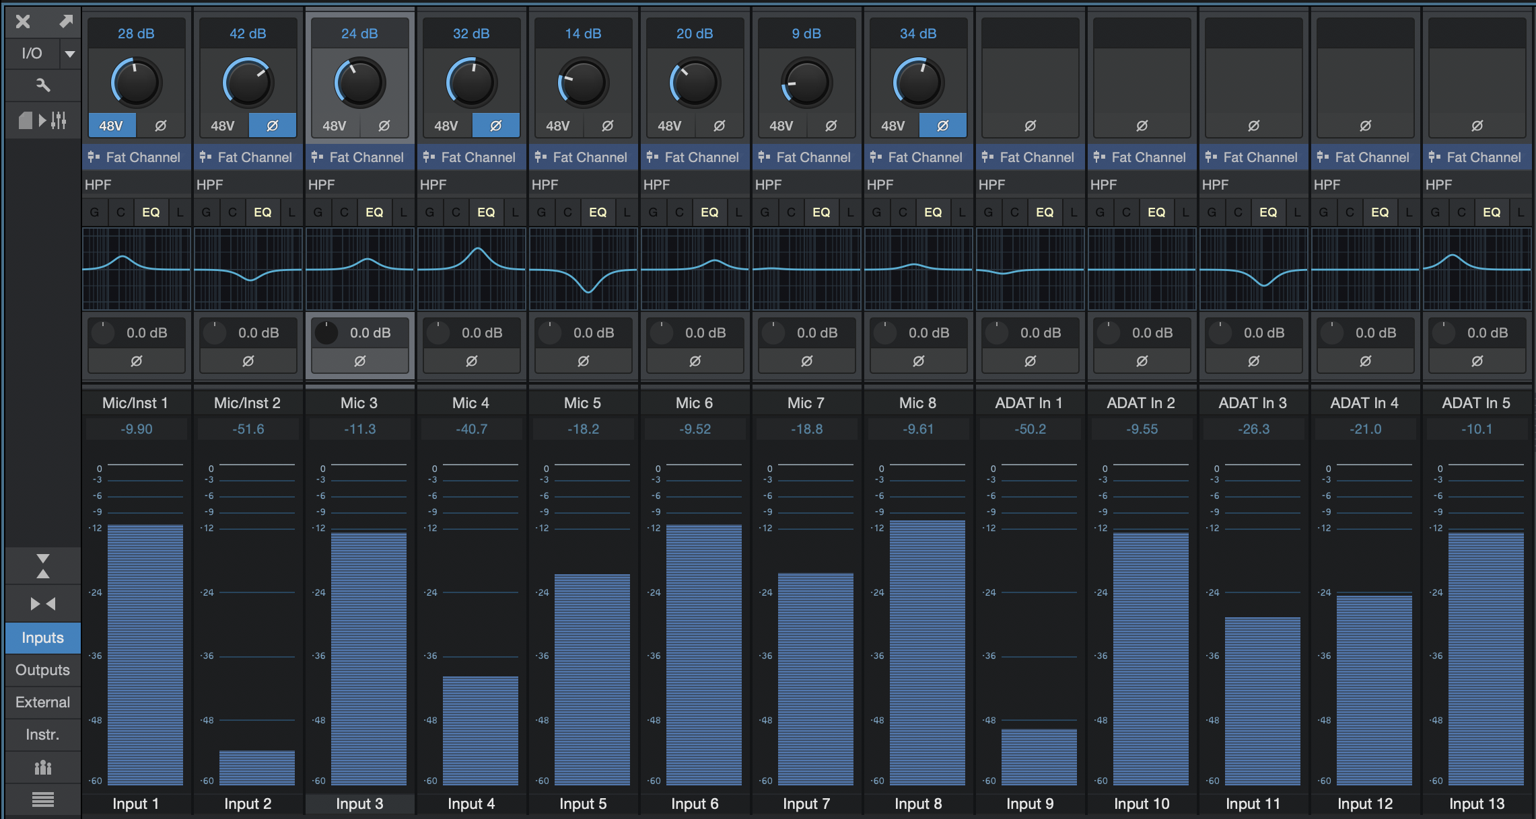Open Fat Channel on Mic 8

(x=918, y=157)
